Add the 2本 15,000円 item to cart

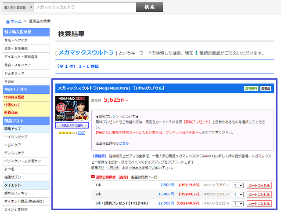click(x=259, y=195)
